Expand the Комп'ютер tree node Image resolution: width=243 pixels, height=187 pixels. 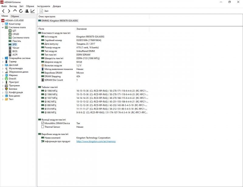(x=3, y=24)
